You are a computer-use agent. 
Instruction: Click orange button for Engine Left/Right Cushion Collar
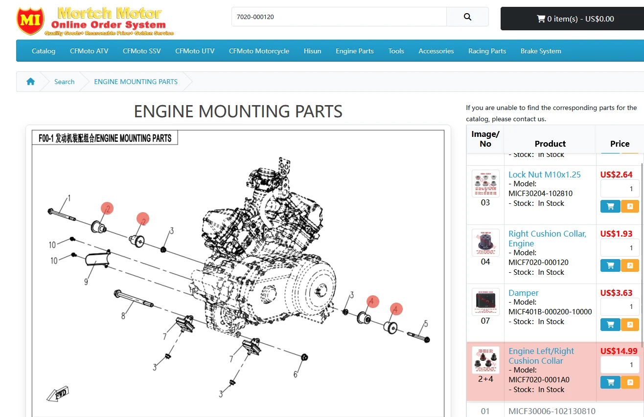[x=630, y=382]
